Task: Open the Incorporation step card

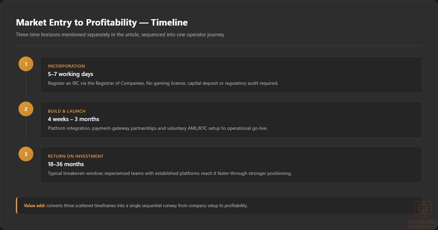Action: tap(231, 75)
